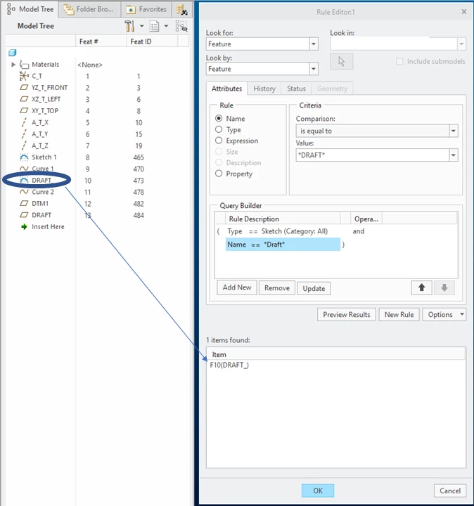Switch to the Model Tree tab
The image size is (474, 506).
pos(31,9)
